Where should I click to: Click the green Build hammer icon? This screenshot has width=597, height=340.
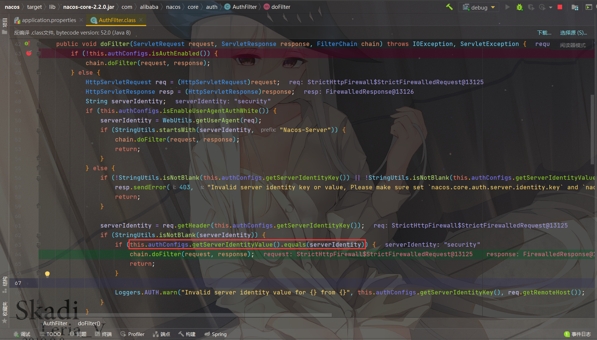tap(449, 7)
